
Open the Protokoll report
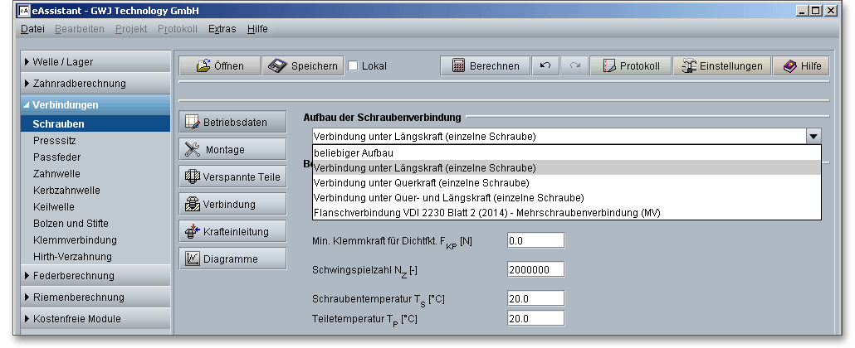[630, 66]
